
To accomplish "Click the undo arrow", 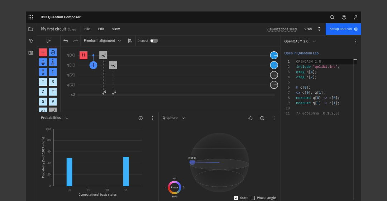I will [x=66, y=41].
